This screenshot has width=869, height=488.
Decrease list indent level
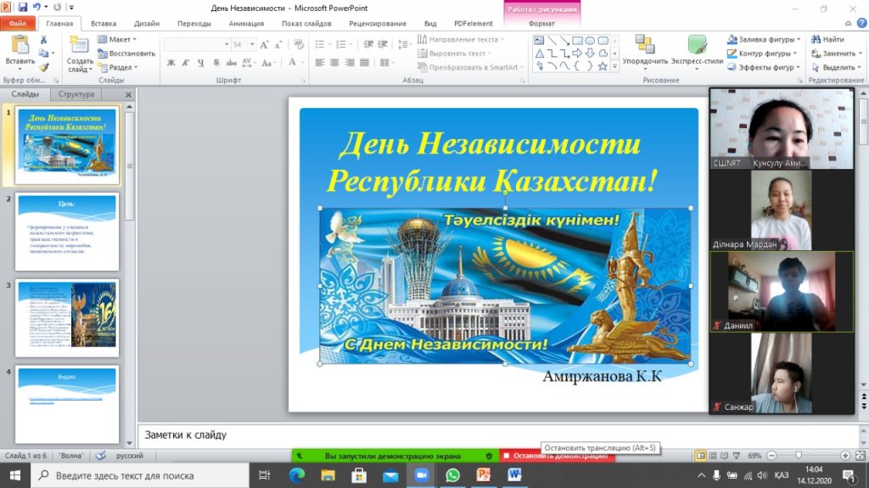[368, 44]
